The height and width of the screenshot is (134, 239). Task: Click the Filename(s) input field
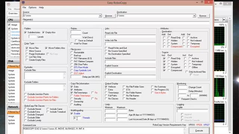(x=116, y=23)
